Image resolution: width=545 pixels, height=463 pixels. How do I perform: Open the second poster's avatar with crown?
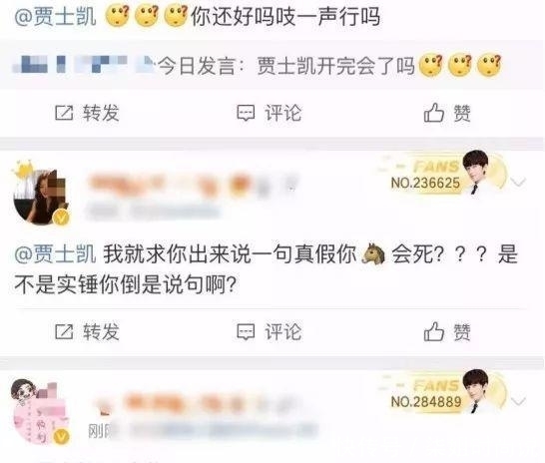(40, 195)
